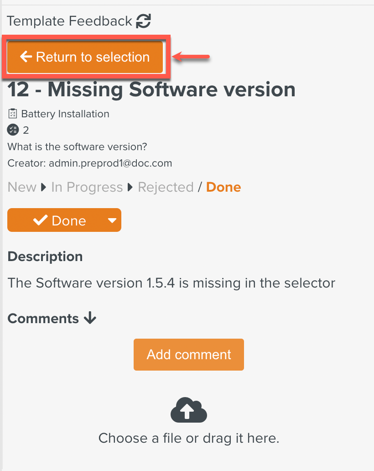Screen dimensions: 374x471
Task: Select the In Progress status step
Action: tap(87, 187)
